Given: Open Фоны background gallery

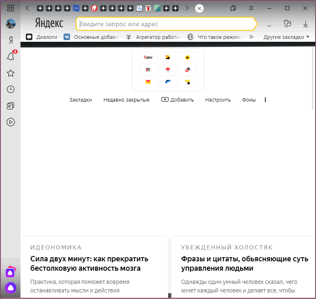Looking at the screenshot, I should (x=249, y=100).
